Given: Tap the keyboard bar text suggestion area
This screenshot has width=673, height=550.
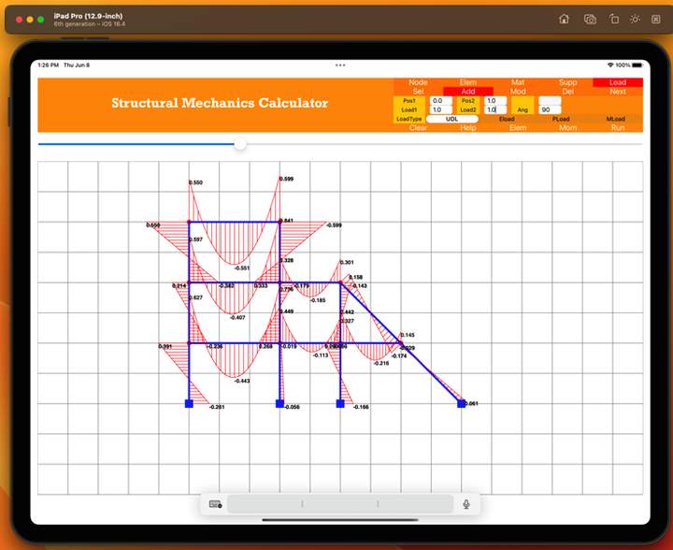Looking at the screenshot, I should coord(340,504).
